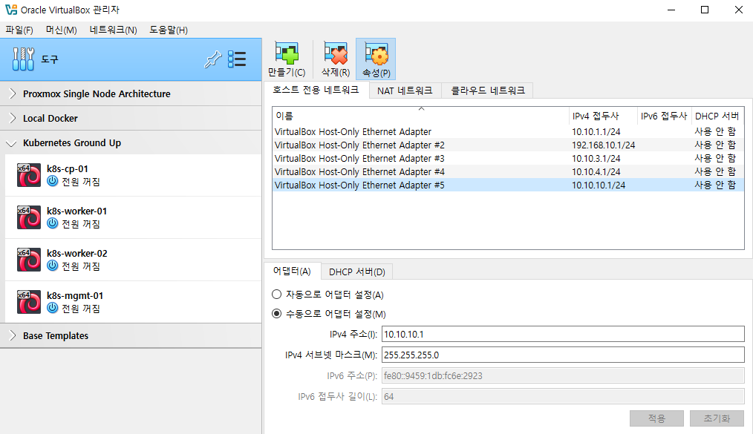The width and height of the screenshot is (753, 434).
Task: Click the pin icon in Tools header
Action: pos(212,59)
